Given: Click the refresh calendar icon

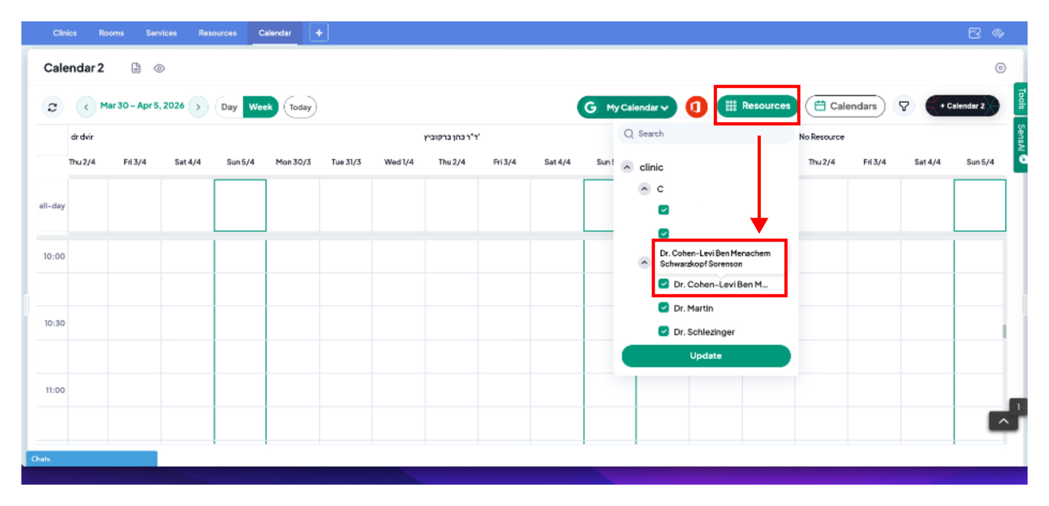Looking at the screenshot, I should (x=52, y=107).
